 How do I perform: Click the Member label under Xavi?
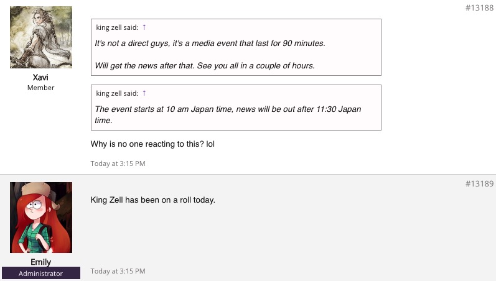tap(41, 88)
